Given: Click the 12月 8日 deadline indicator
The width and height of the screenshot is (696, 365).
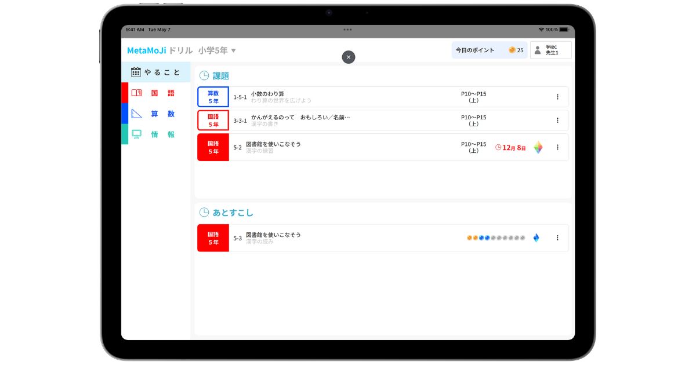Looking at the screenshot, I should tap(510, 147).
